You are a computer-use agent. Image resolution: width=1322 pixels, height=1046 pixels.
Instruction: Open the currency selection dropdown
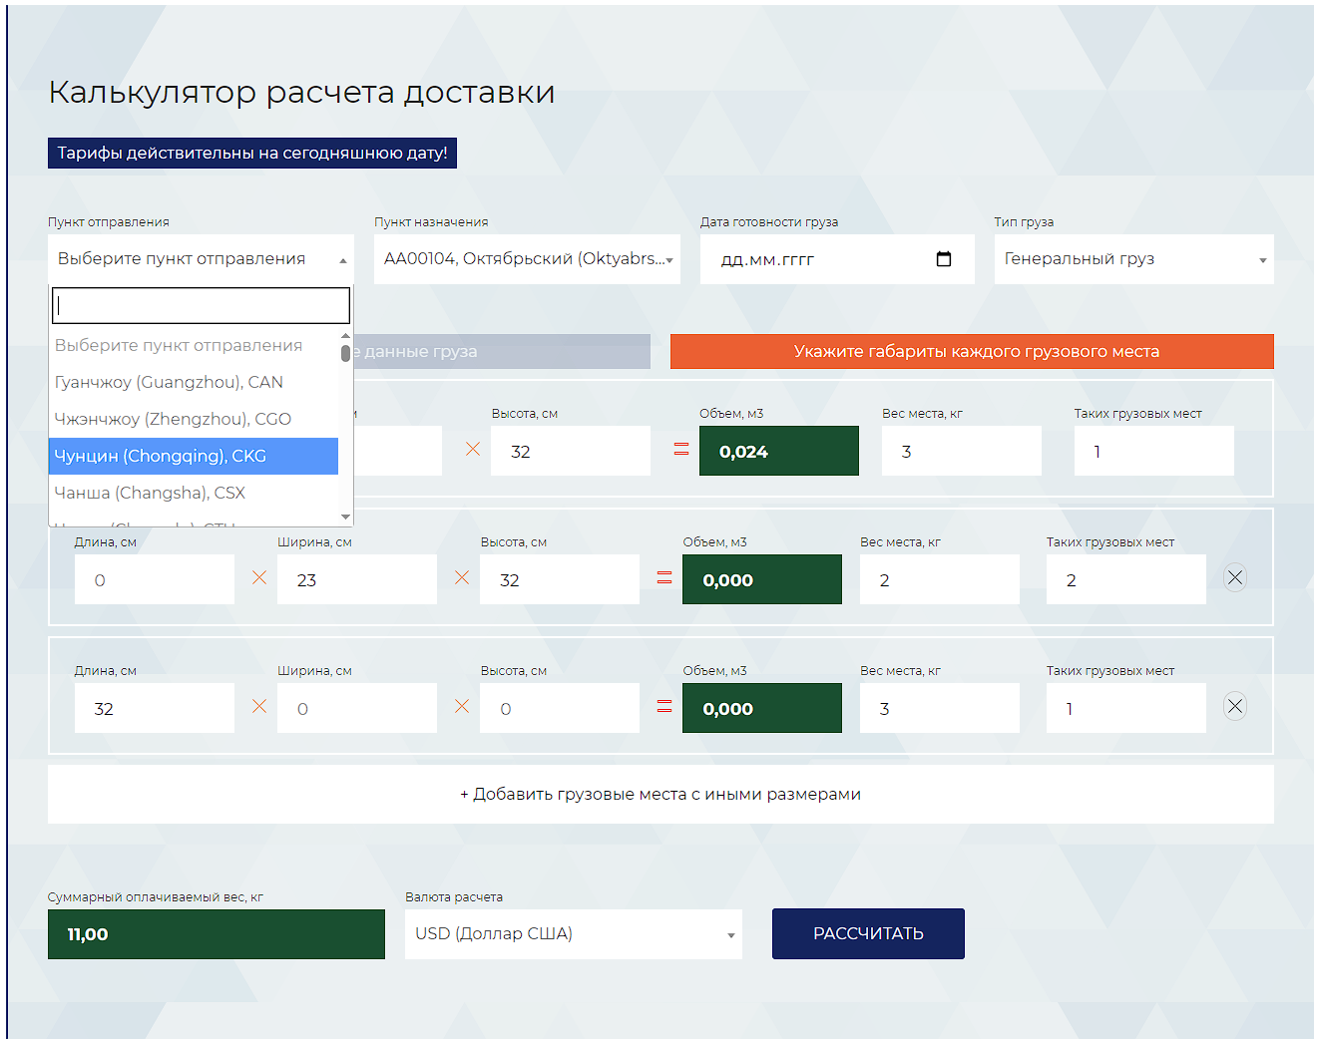573,934
